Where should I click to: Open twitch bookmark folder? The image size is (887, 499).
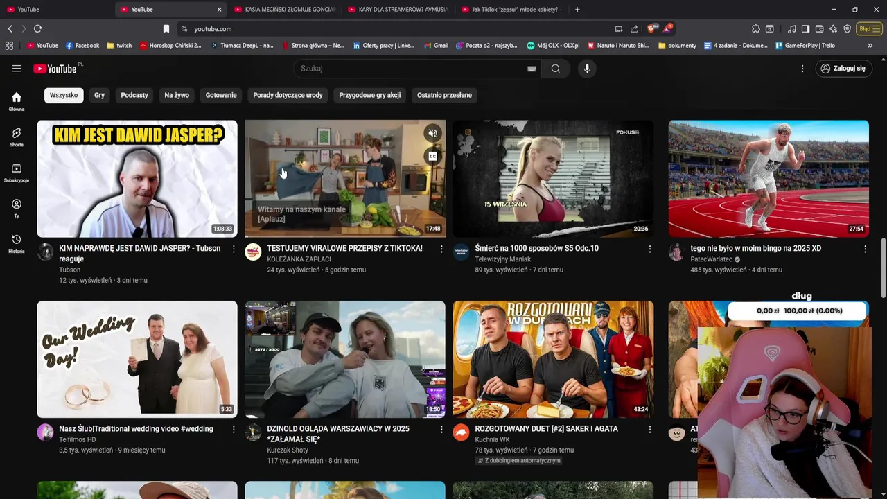point(119,45)
